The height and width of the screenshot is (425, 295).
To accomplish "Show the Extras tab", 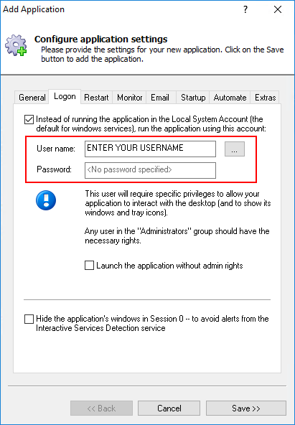I will tap(265, 98).
